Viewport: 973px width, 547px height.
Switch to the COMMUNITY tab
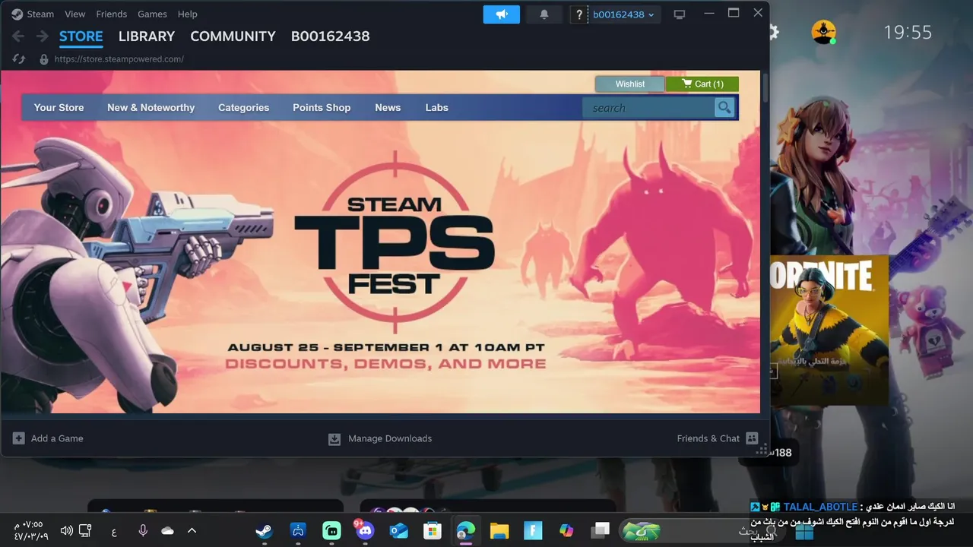(233, 36)
